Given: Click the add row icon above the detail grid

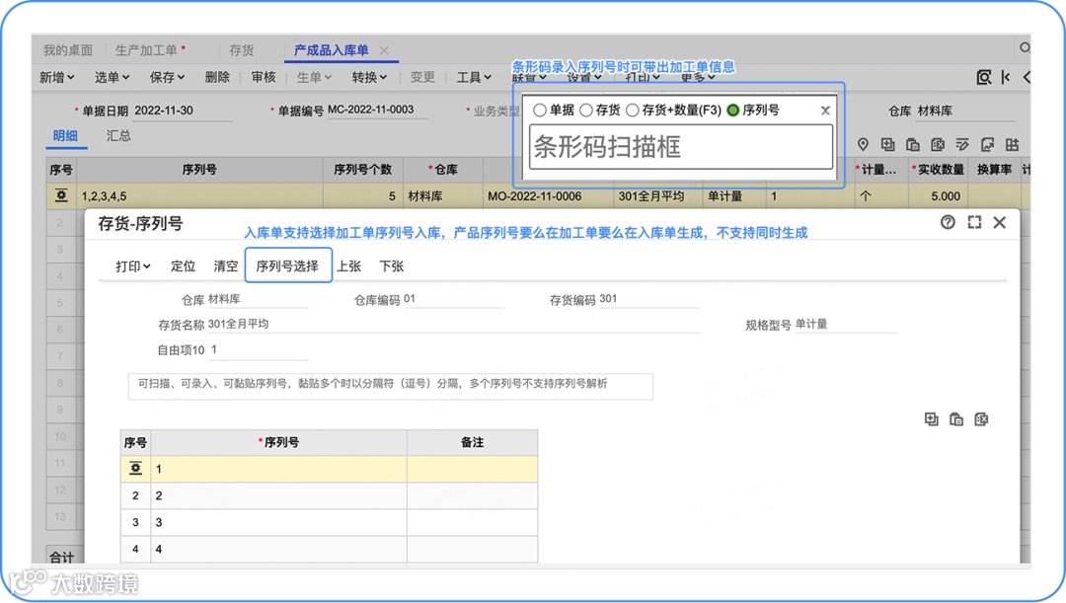Looking at the screenshot, I should pos(888,144).
